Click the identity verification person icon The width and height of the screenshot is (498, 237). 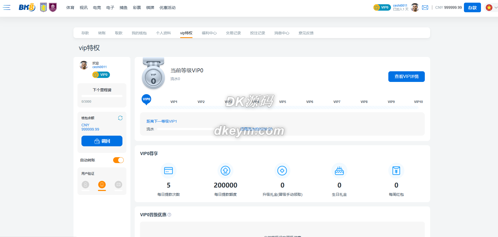pyautogui.click(x=85, y=184)
